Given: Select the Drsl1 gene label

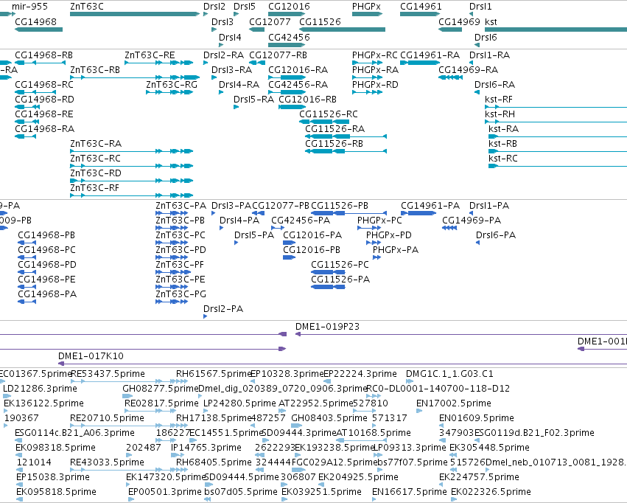Looking at the screenshot, I should coord(480,7).
